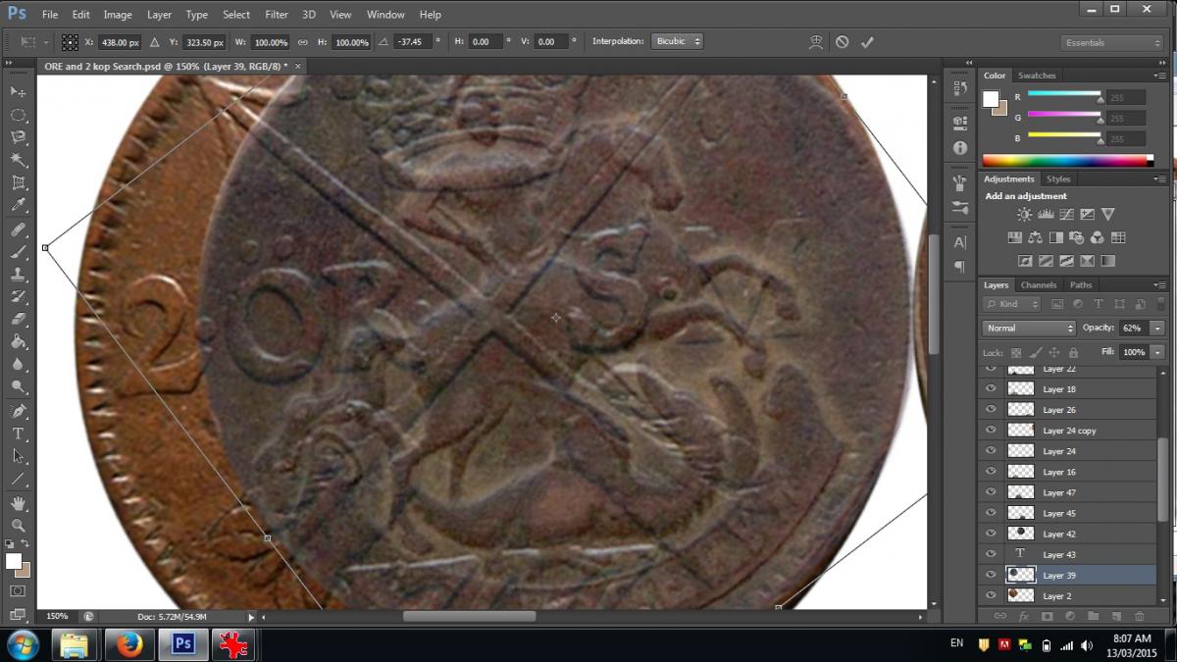1177x662 pixels.
Task: Click the foreground color swatch in Color panel
Action: click(991, 99)
